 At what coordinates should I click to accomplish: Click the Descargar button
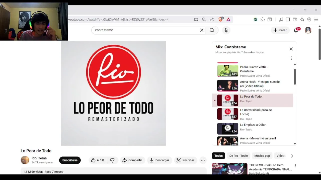point(159,160)
